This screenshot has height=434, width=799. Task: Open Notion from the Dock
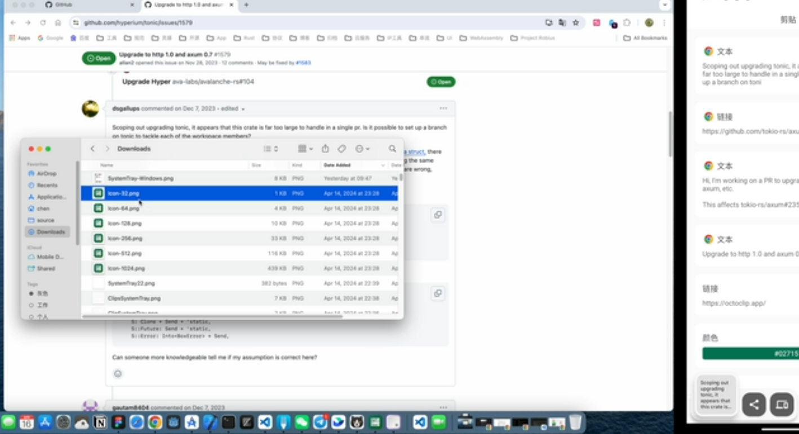100,422
